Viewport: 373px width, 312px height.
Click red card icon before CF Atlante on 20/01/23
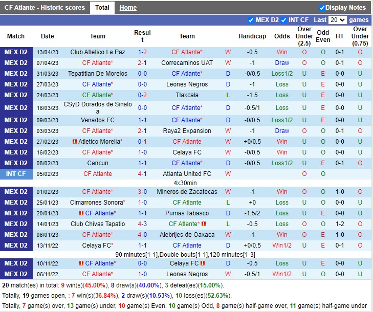81,213
